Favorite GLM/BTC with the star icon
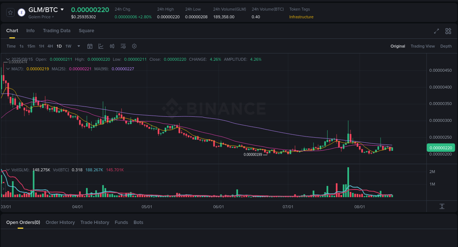 [x=10, y=12]
